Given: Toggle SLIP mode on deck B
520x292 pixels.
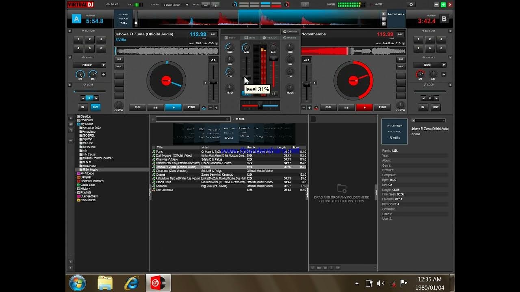Looking at the screenshot, I should click(401, 60).
